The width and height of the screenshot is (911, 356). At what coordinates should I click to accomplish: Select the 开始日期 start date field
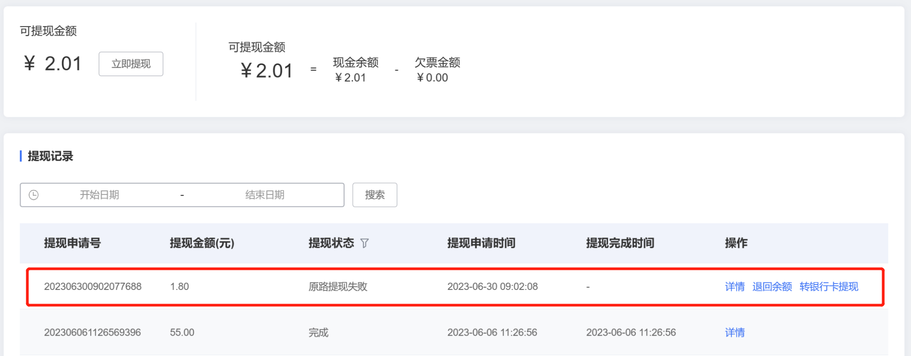point(100,195)
